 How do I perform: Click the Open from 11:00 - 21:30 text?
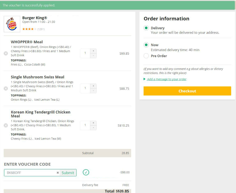39,22
